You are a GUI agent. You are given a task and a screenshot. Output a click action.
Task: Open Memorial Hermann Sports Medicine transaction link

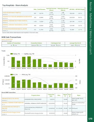(x=13, y=103)
